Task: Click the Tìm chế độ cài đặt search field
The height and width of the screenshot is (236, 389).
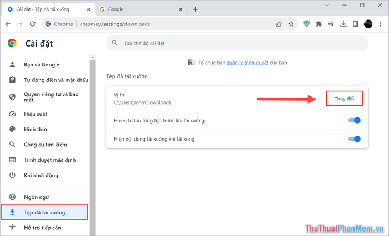Action: (237, 43)
